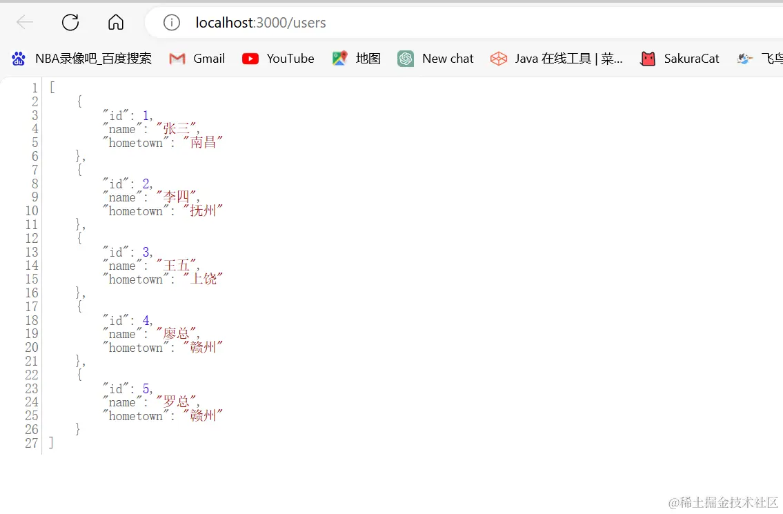Select name value "张三"
The width and height of the screenshot is (783, 514).
177,129
